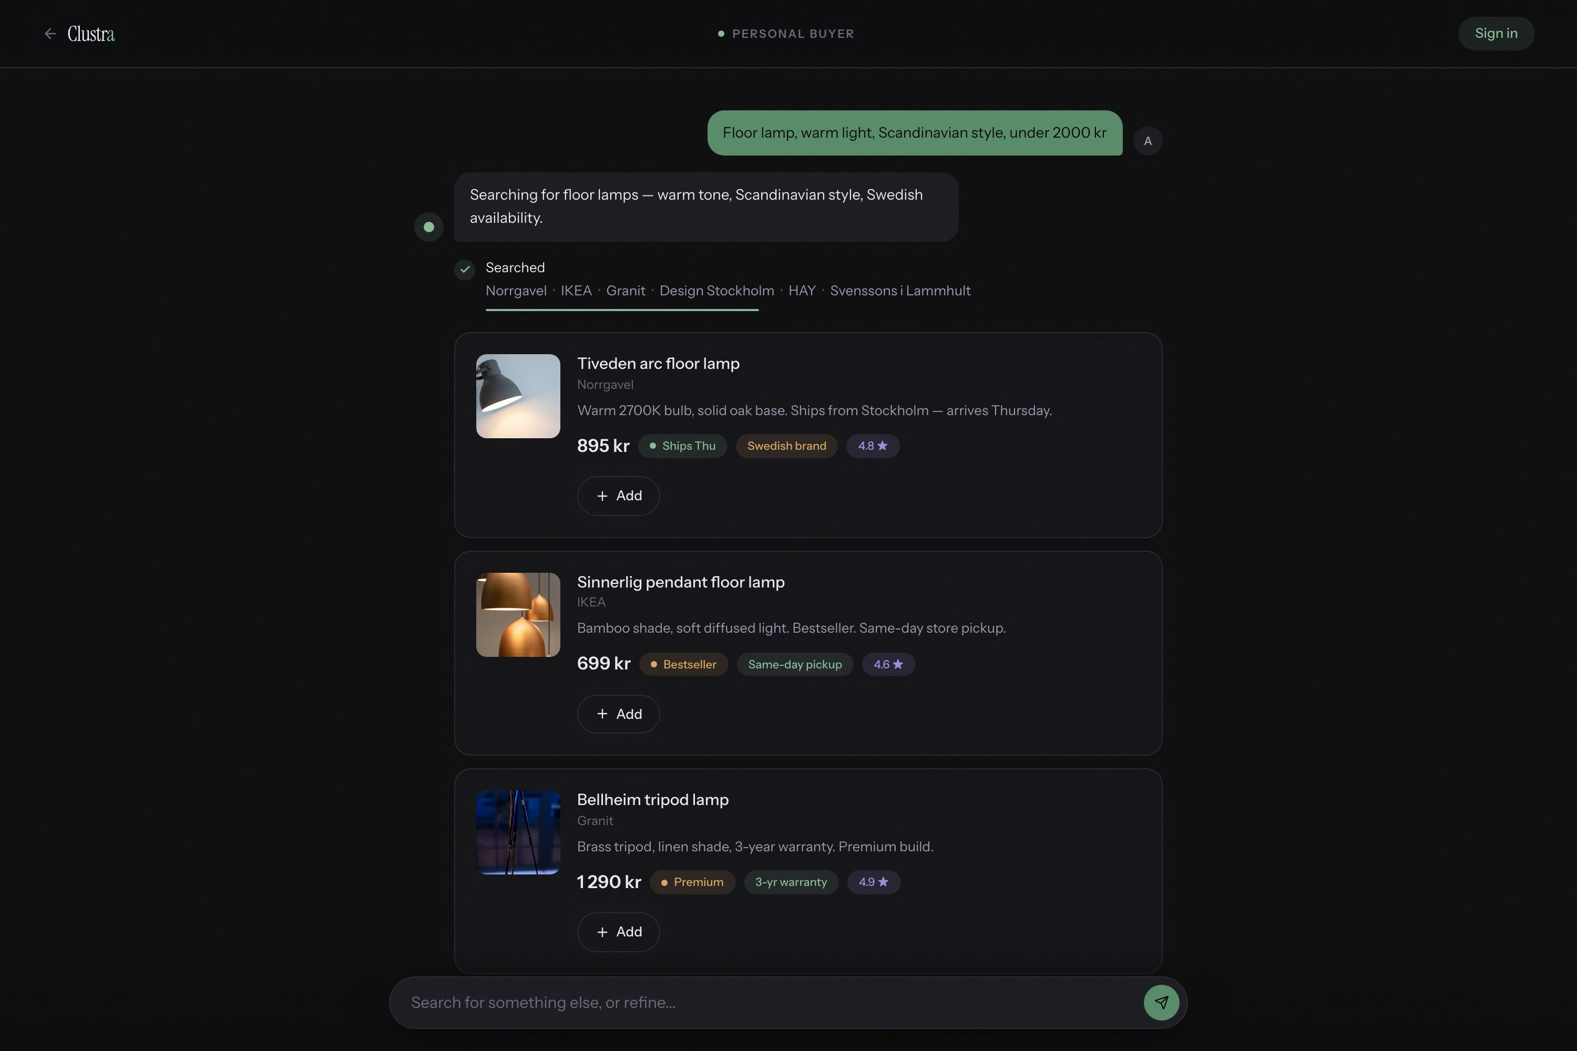Viewport: 1577px width, 1051px height.
Task: Click the user message about floor lamp
Action: [x=915, y=133]
